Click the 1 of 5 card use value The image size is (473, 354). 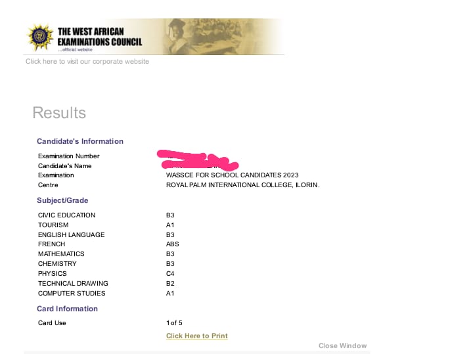coord(174,322)
